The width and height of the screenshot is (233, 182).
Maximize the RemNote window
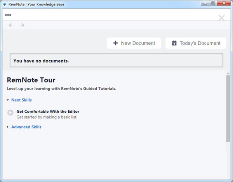point(213,3)
